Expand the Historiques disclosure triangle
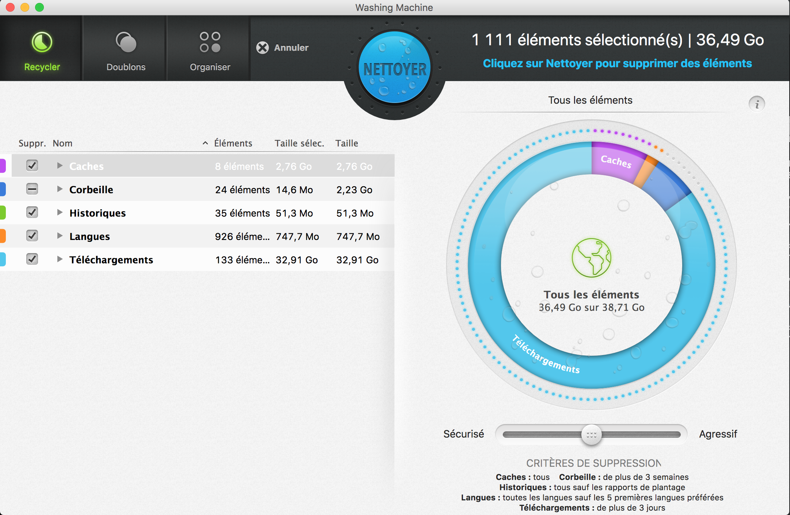The width and height of the screenshot is (790, 515). tap(60, 213)
